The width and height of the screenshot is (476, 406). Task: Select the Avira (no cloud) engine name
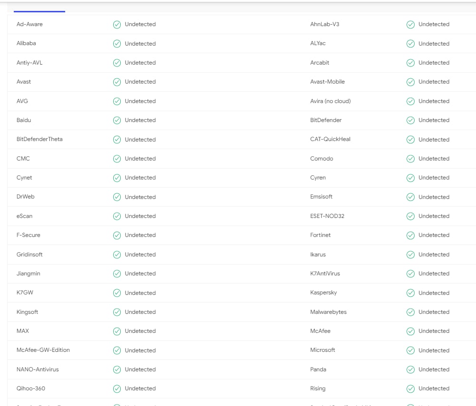click(x=330, y=101)
